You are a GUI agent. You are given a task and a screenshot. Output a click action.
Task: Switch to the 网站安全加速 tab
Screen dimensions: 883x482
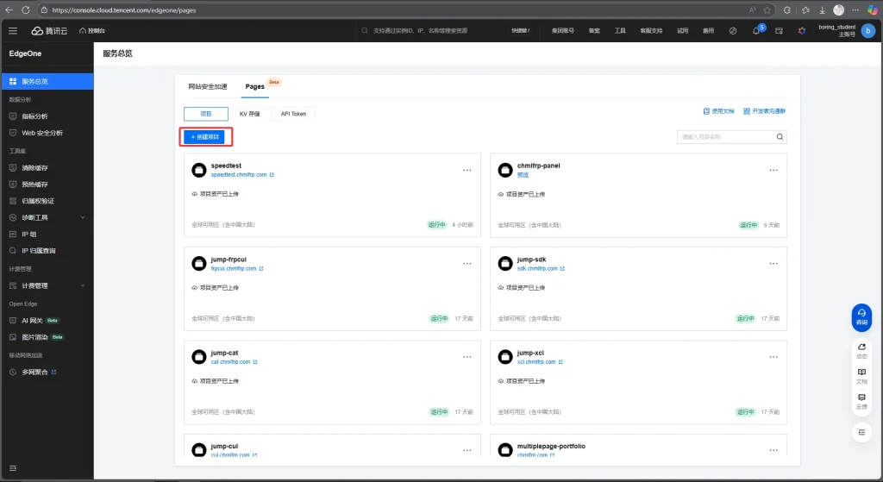[x=207, y=86]
